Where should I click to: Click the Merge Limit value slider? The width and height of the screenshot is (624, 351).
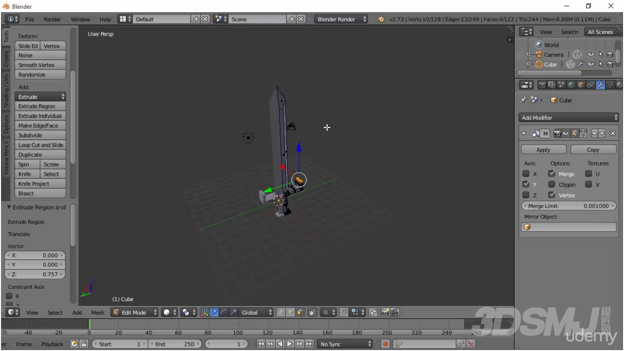pyautogui.click(x=569, y=206)
